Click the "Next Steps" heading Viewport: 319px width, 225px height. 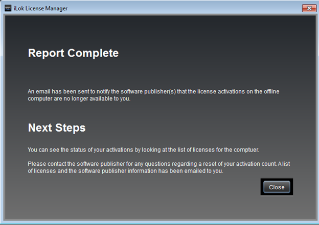click(57, 128)
